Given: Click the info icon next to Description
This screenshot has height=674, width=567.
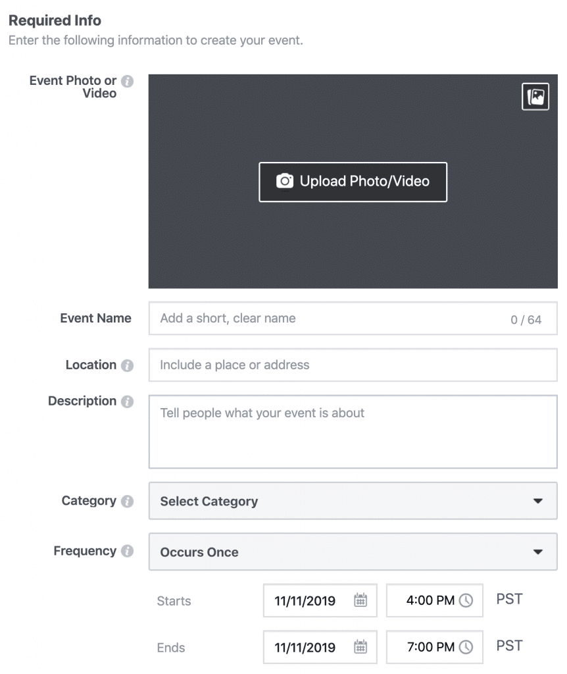Looking at the screenshot, I should (127, 402).
